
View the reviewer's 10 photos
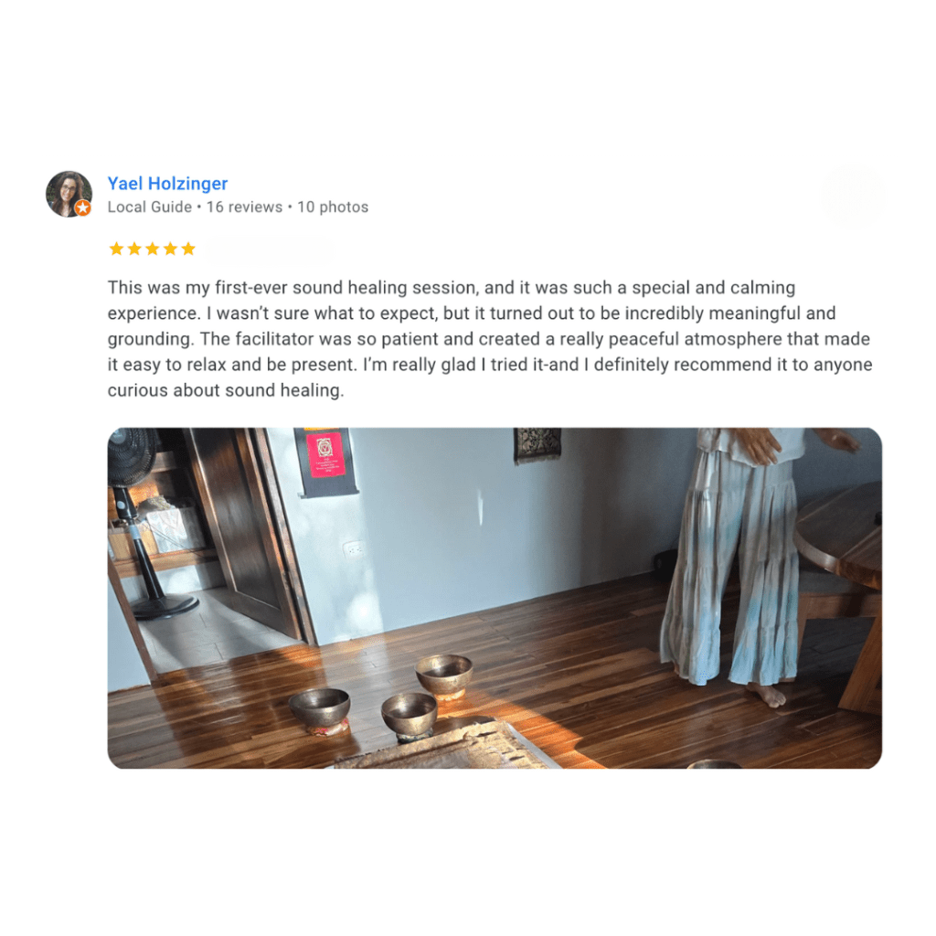tap(333, 207)
